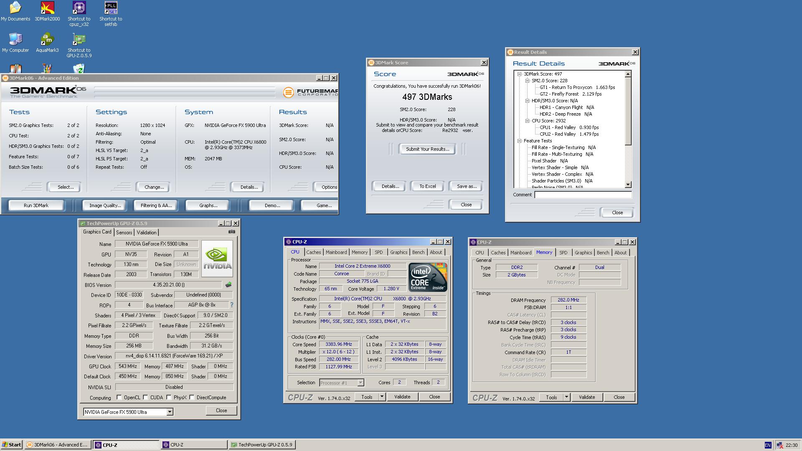The image size is (802, 451).
Task: Open the GeForce FX 5900 Ultra dropdown
Action: tap(170, 412)
